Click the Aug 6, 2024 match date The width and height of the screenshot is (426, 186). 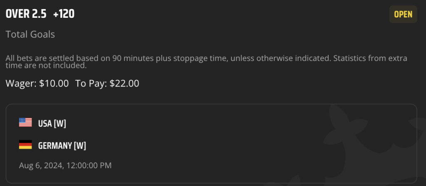pyautogui.click(x=41, y=165)
